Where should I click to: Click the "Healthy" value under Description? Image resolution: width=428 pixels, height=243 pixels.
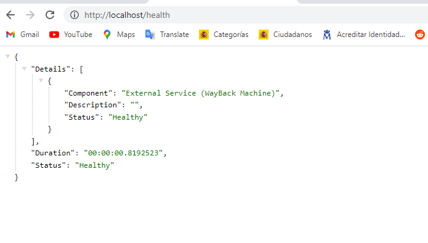click(x=127, y=117)
